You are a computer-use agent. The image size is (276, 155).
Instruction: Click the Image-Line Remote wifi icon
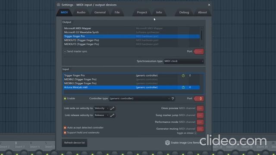point(167,143)
